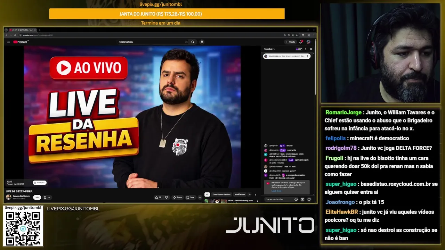Screen dimensions: 445x250
Task: Send a heart reaction in chat
Action: 309,199
